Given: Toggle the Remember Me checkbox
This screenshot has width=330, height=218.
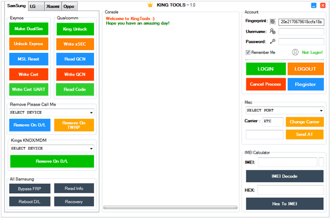Looking at the screenshot, I should pyautogui.click(x=248, y=52).
